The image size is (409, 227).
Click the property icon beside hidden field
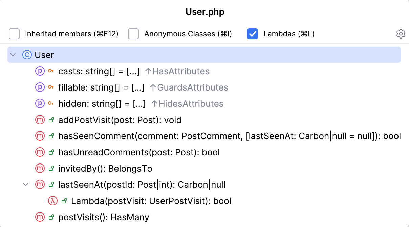click(x=40, y=104)
